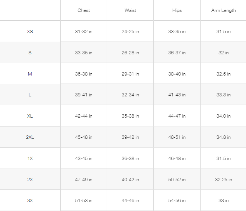
Task: Click the Chest column header
Action: pyautogui.click(x=84, y=10)
